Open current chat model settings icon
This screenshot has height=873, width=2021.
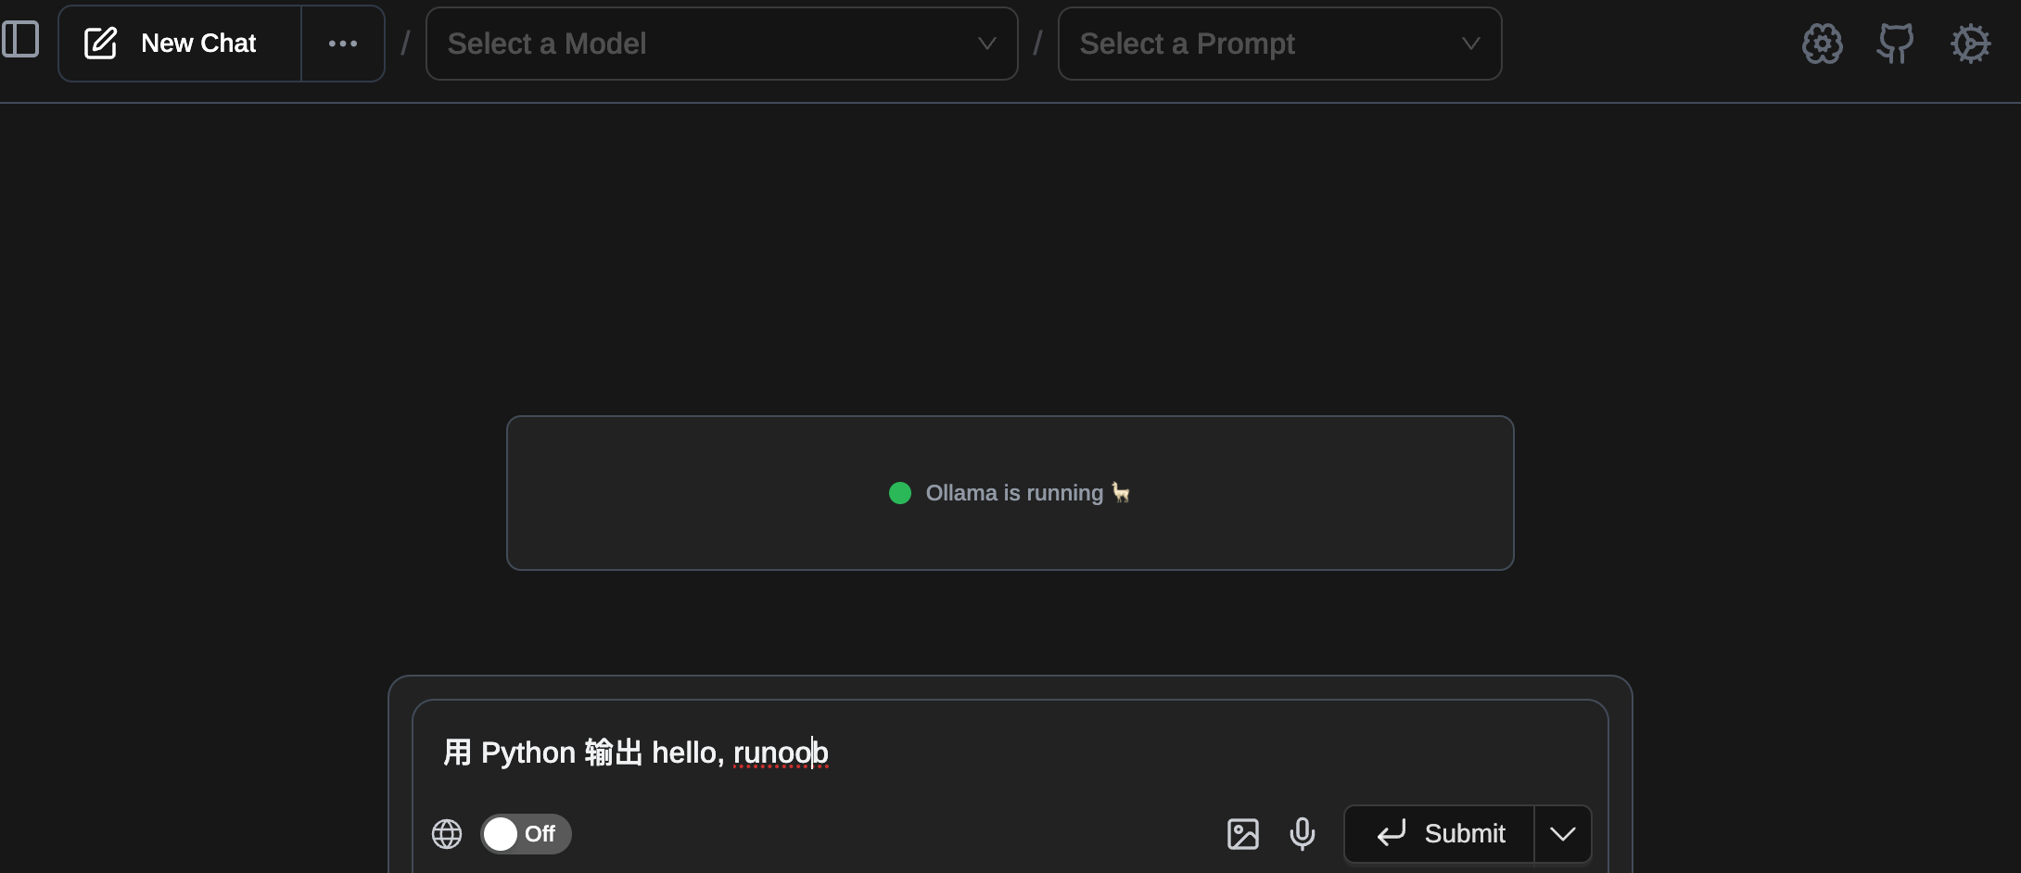click(1822, 44)
